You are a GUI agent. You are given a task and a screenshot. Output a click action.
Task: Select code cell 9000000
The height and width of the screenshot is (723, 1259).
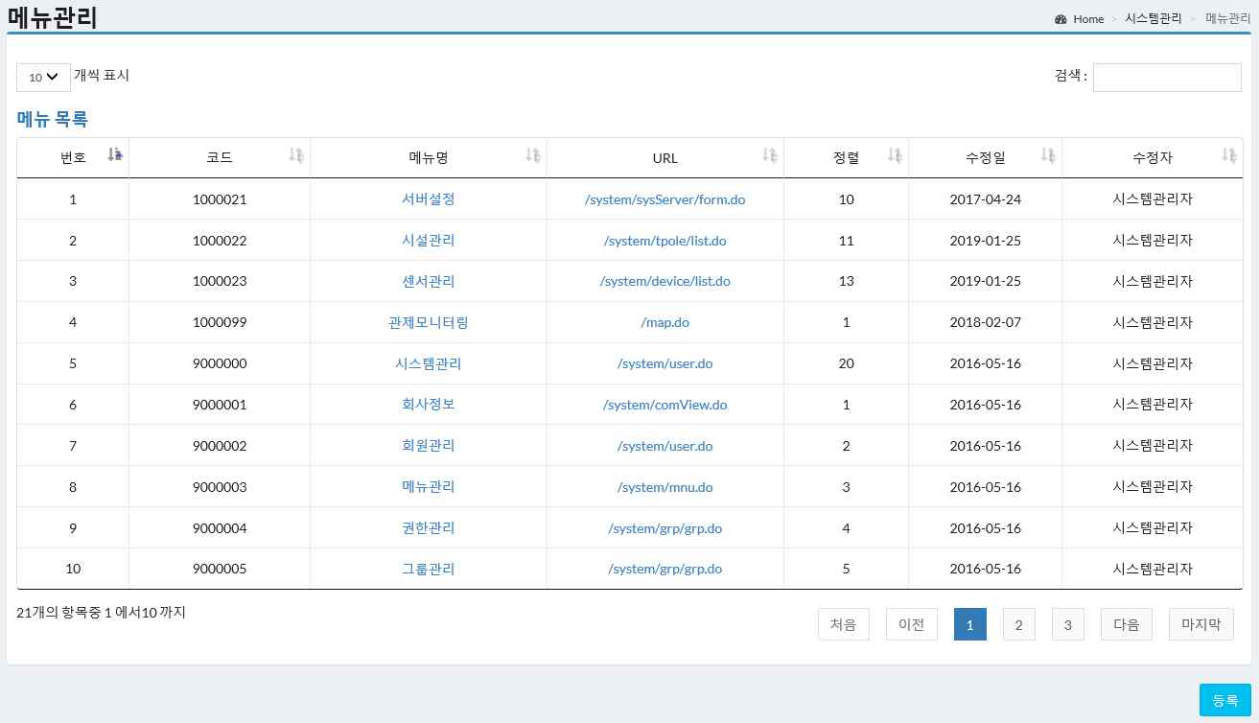point(220,364)
